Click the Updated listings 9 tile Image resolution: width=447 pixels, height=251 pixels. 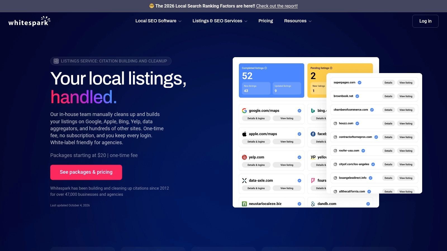(287, 88)
